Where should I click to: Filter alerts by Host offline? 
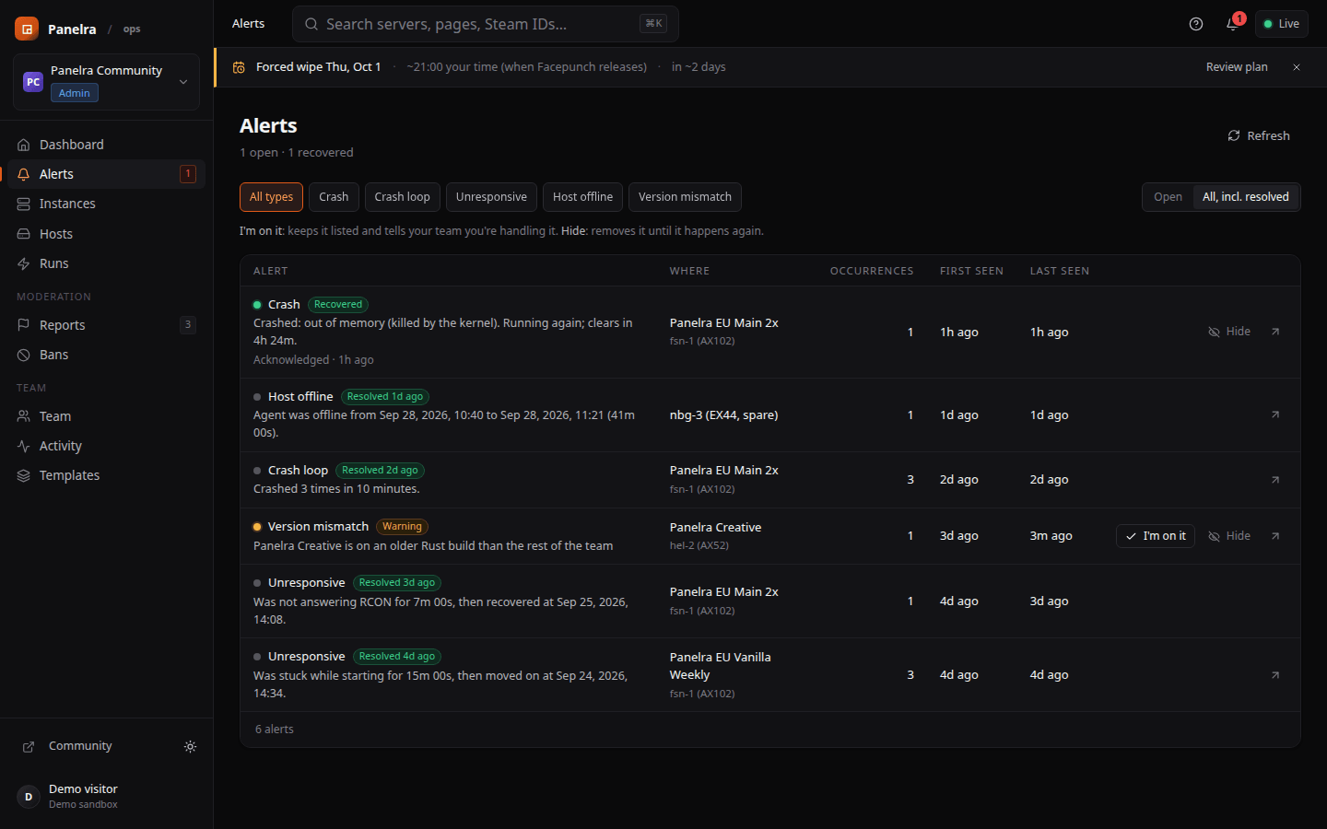582,197
